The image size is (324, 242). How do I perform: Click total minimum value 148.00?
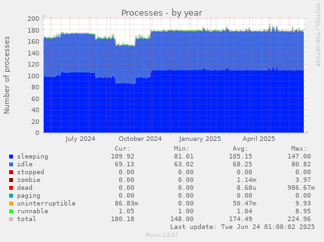point(182,219)
